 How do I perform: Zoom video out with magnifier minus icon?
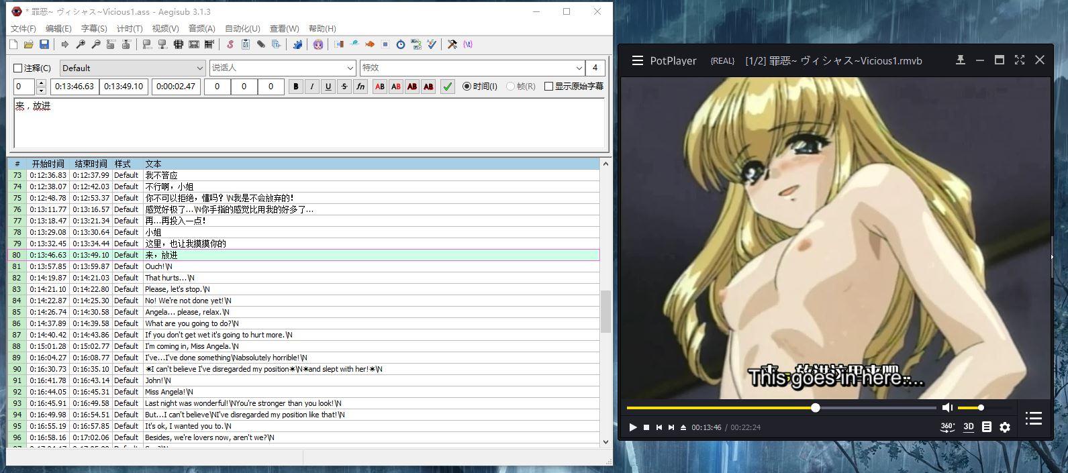pos(96,44)
